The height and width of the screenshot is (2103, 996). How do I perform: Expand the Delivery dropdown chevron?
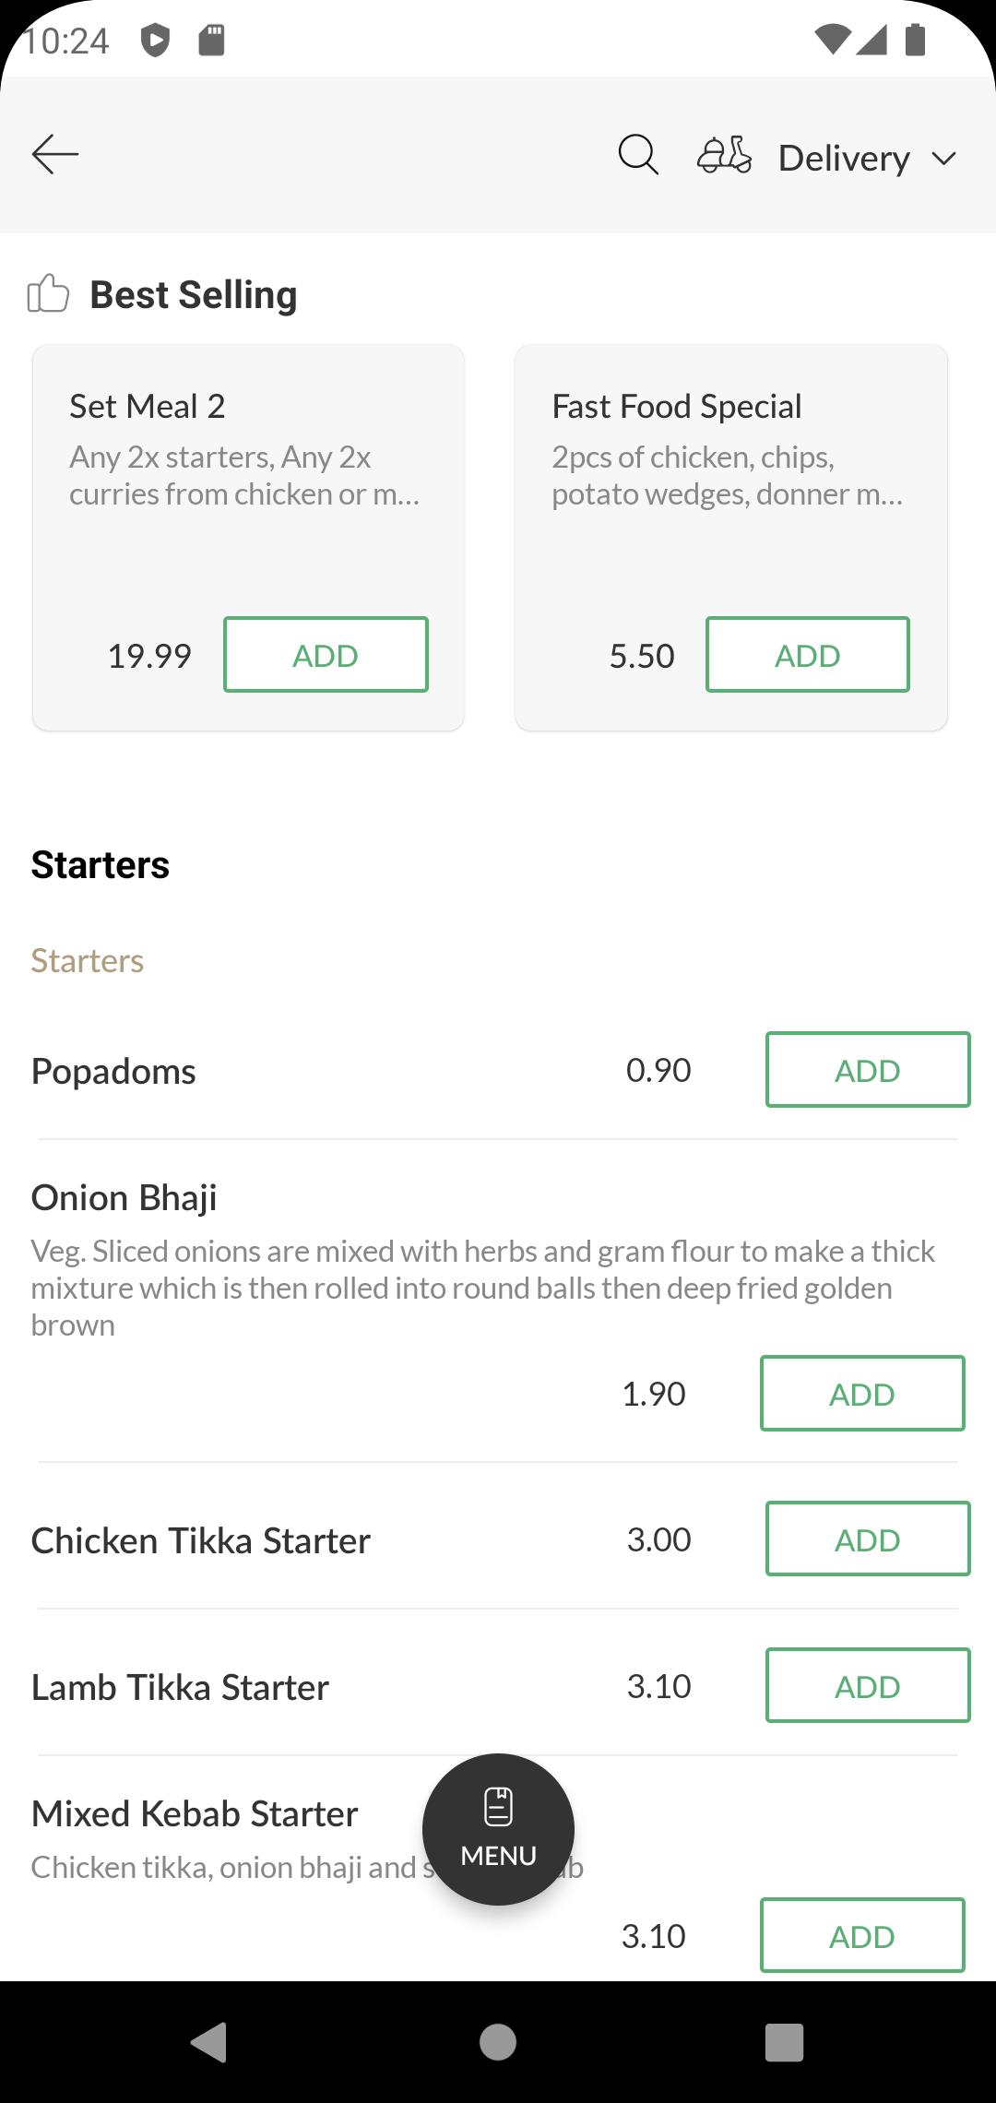point(943,159)
